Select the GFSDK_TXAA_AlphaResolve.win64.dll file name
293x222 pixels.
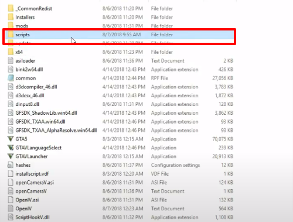56,130
